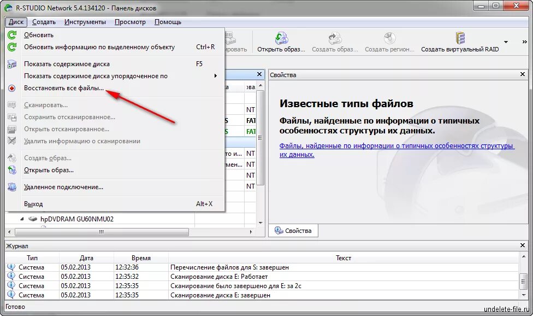The width and height of the screenshot is (533, 316).
Task: Open the Инструменты menu
Action: coord(85,22)
